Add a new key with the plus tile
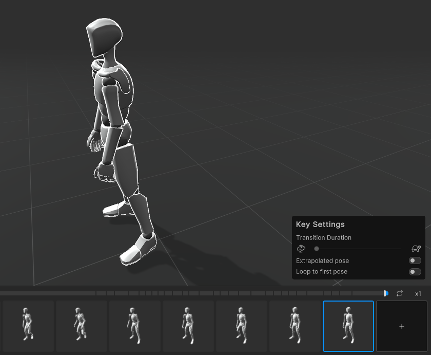 coord(402,326)
